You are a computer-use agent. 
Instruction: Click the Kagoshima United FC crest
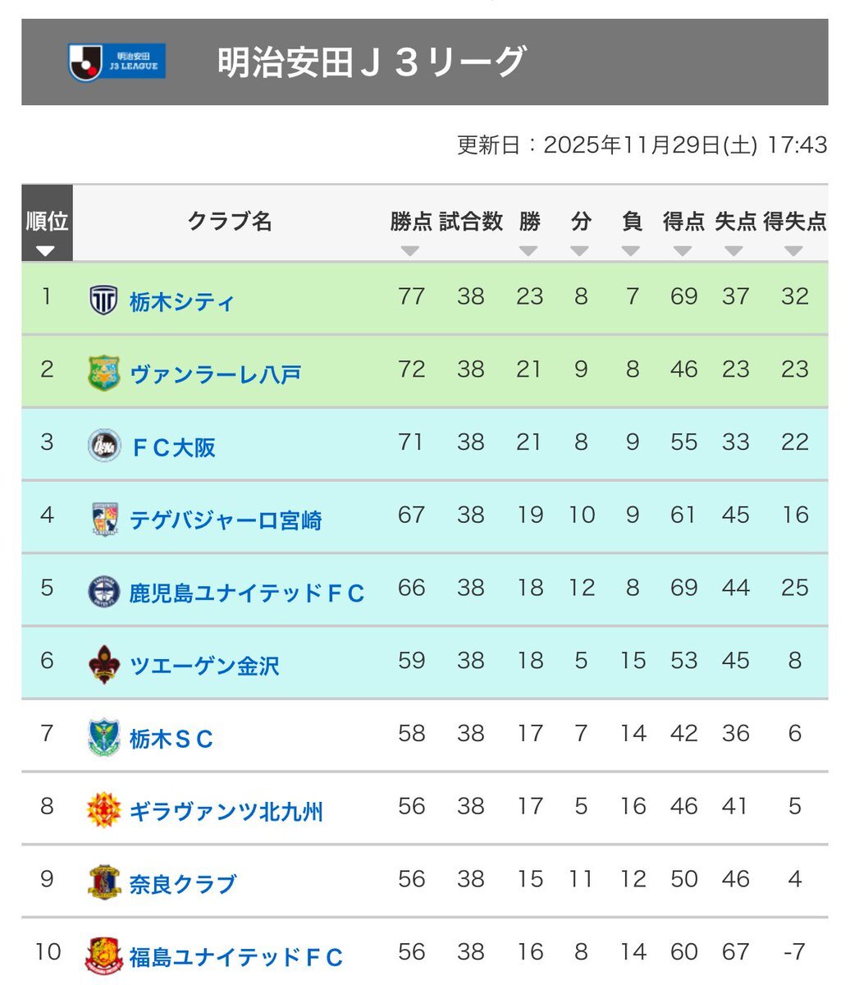[x=103, y=592]
